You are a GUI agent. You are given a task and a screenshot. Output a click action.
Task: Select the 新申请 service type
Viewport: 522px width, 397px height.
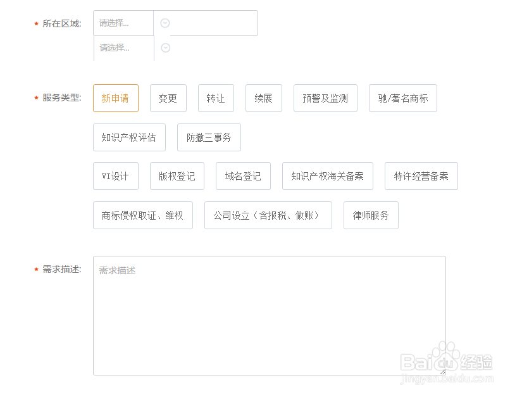(x=116, y=98)
